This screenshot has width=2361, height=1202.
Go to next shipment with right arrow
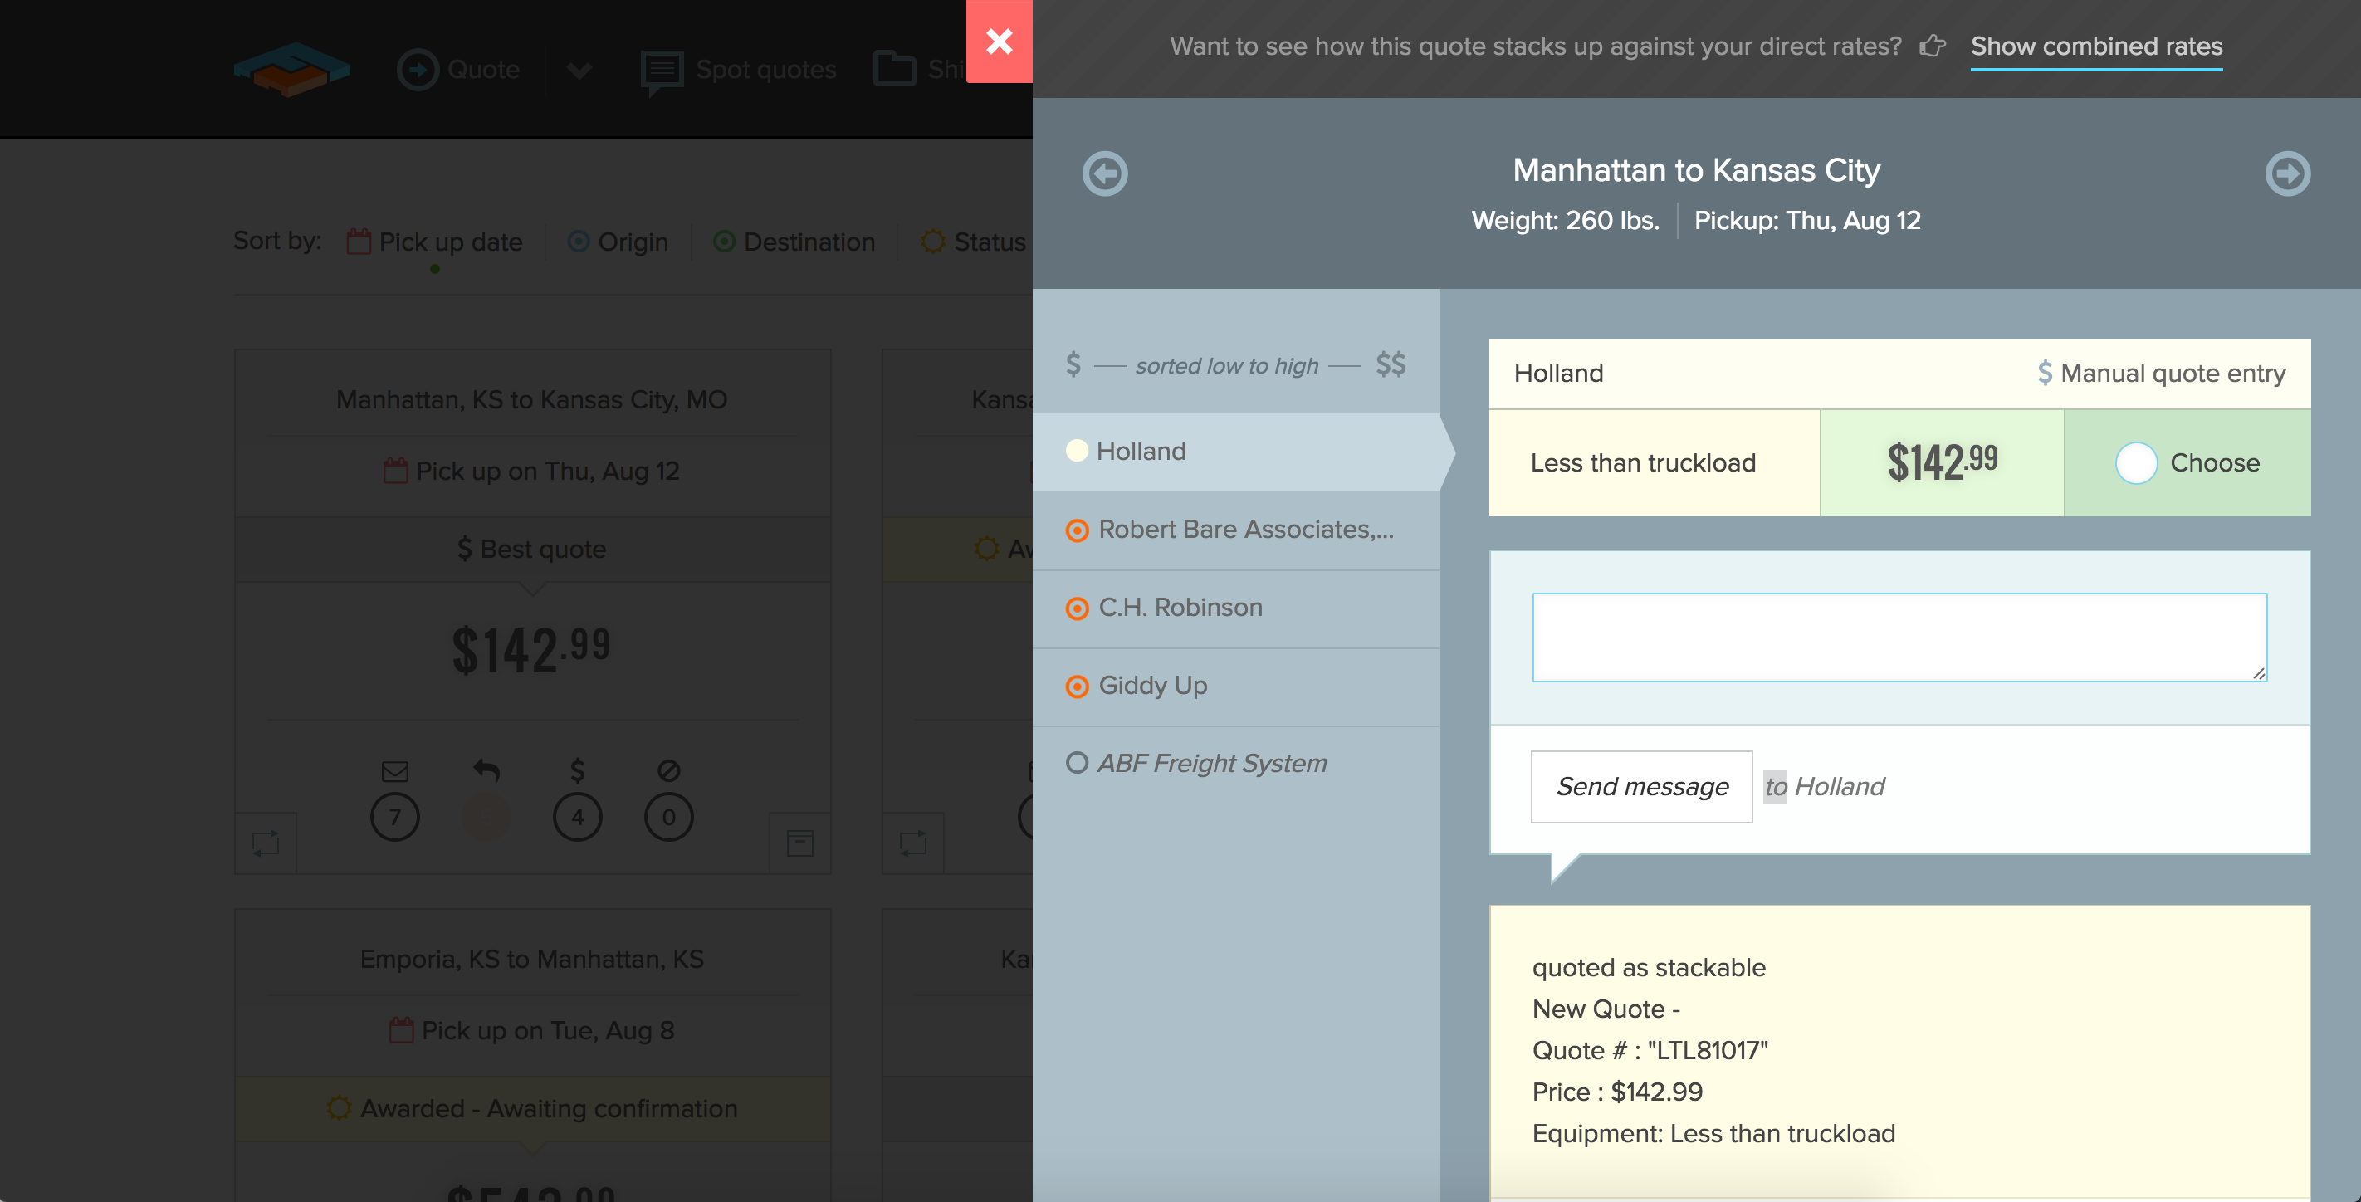2288,173
